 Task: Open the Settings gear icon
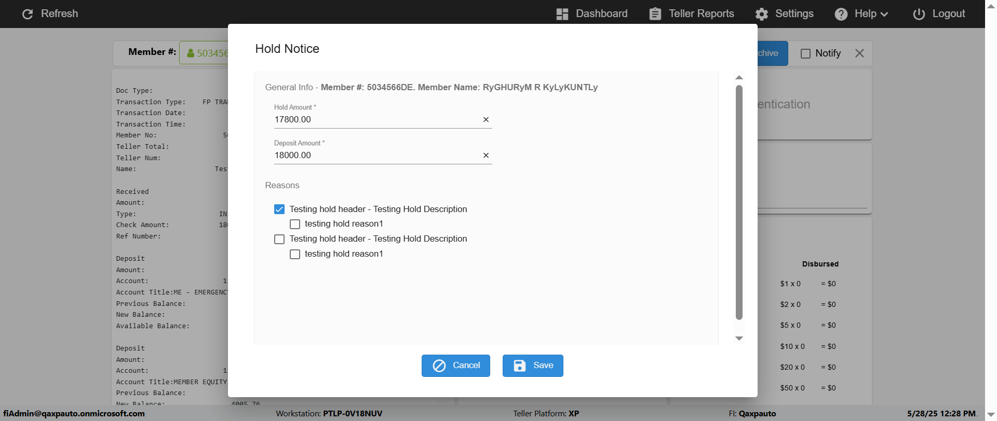tap(762, 14)
